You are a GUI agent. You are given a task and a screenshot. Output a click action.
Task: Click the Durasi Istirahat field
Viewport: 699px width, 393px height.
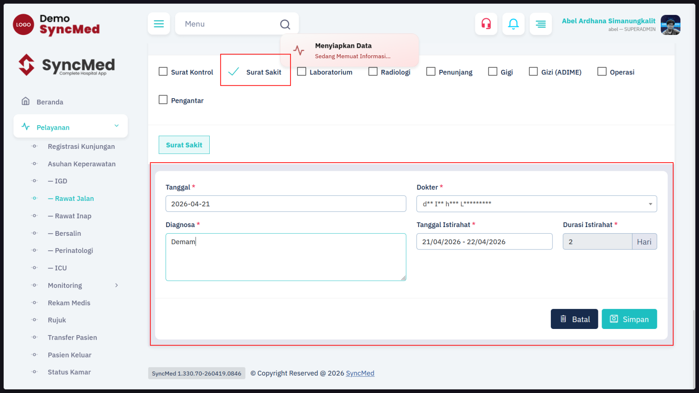point(597,242)
